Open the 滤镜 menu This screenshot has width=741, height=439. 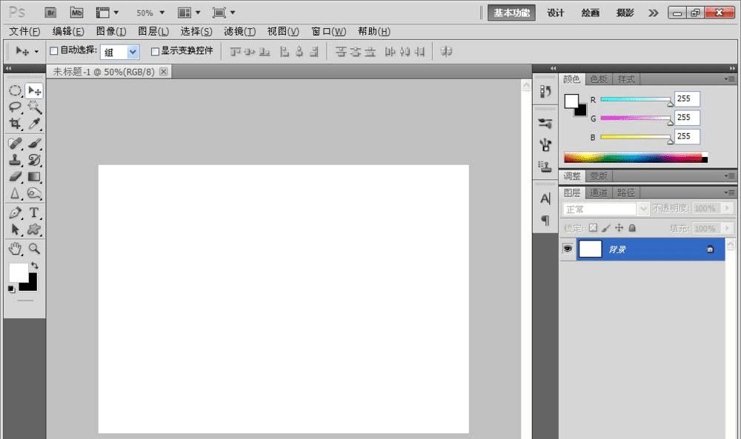coord(239,31)
